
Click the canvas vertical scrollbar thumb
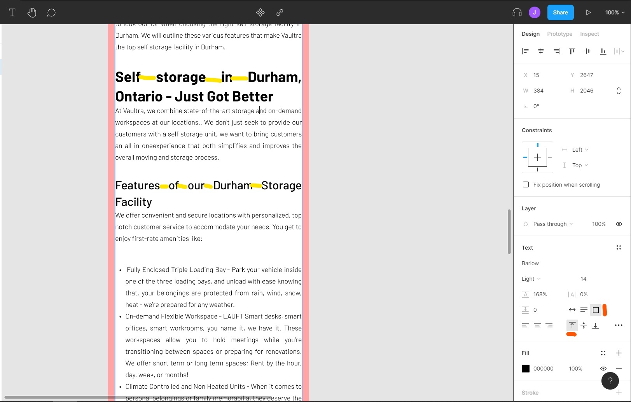[x=509, y=232]
